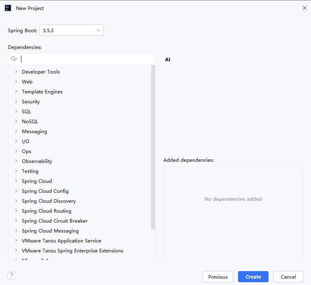Expand the Spring Cloud Discovery chevron
Viewport: 311px width, 285px height.
(16, 201)
